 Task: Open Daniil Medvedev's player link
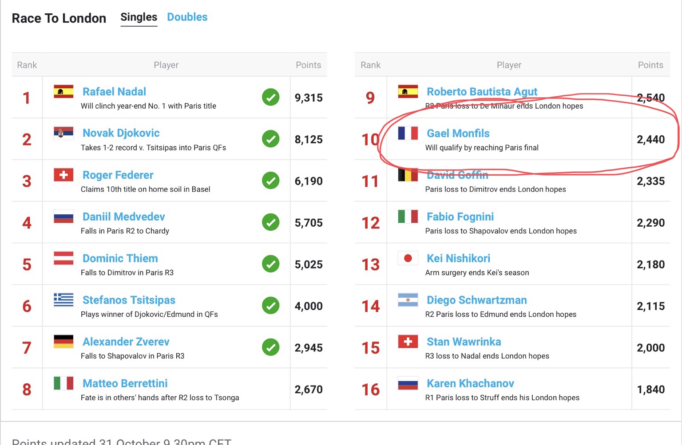tap(123, 217)
